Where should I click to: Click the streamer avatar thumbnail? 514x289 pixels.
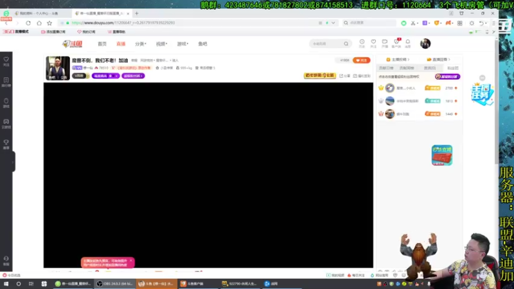tap(58, 68)
